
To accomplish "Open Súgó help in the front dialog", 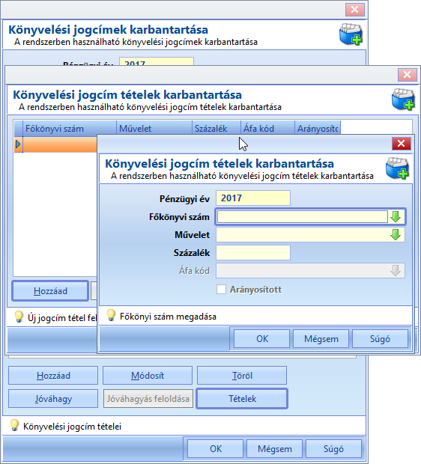I will pyautogui.click(x=380, y=338).
